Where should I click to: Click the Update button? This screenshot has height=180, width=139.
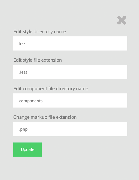point(28,149)
